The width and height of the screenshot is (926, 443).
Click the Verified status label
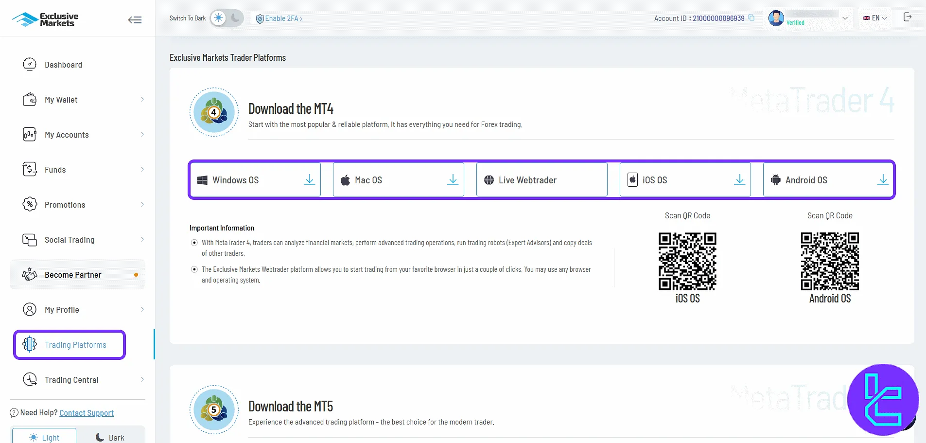[x=795, y=23]
